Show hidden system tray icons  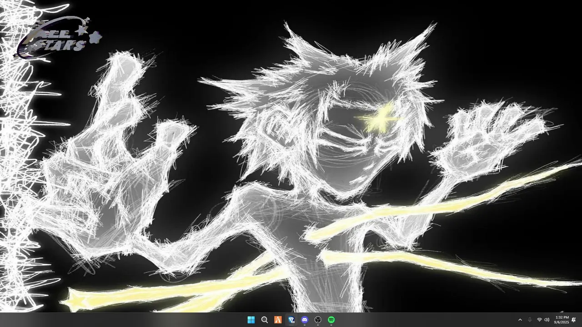(x=520, y=320)
